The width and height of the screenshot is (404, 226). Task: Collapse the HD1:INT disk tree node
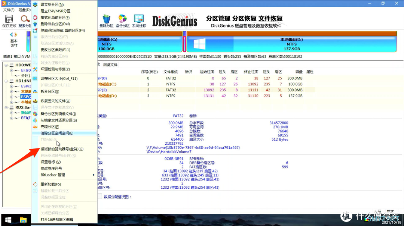coord(6,81)
